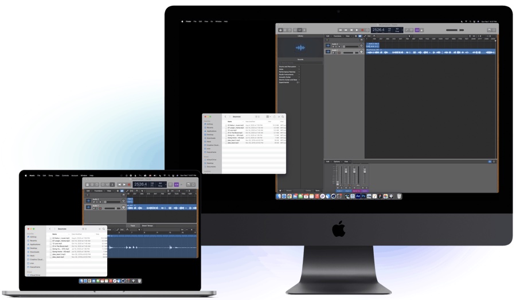Select the long Audio 1 waveform region on iMac
The height and width of the screenshot is (300, 516).
tap(431, 52)
